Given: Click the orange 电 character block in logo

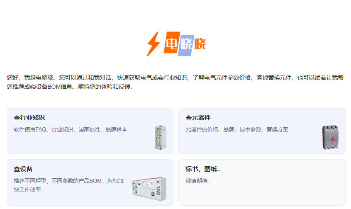Looking at the screenshot, I should point(172,43).
